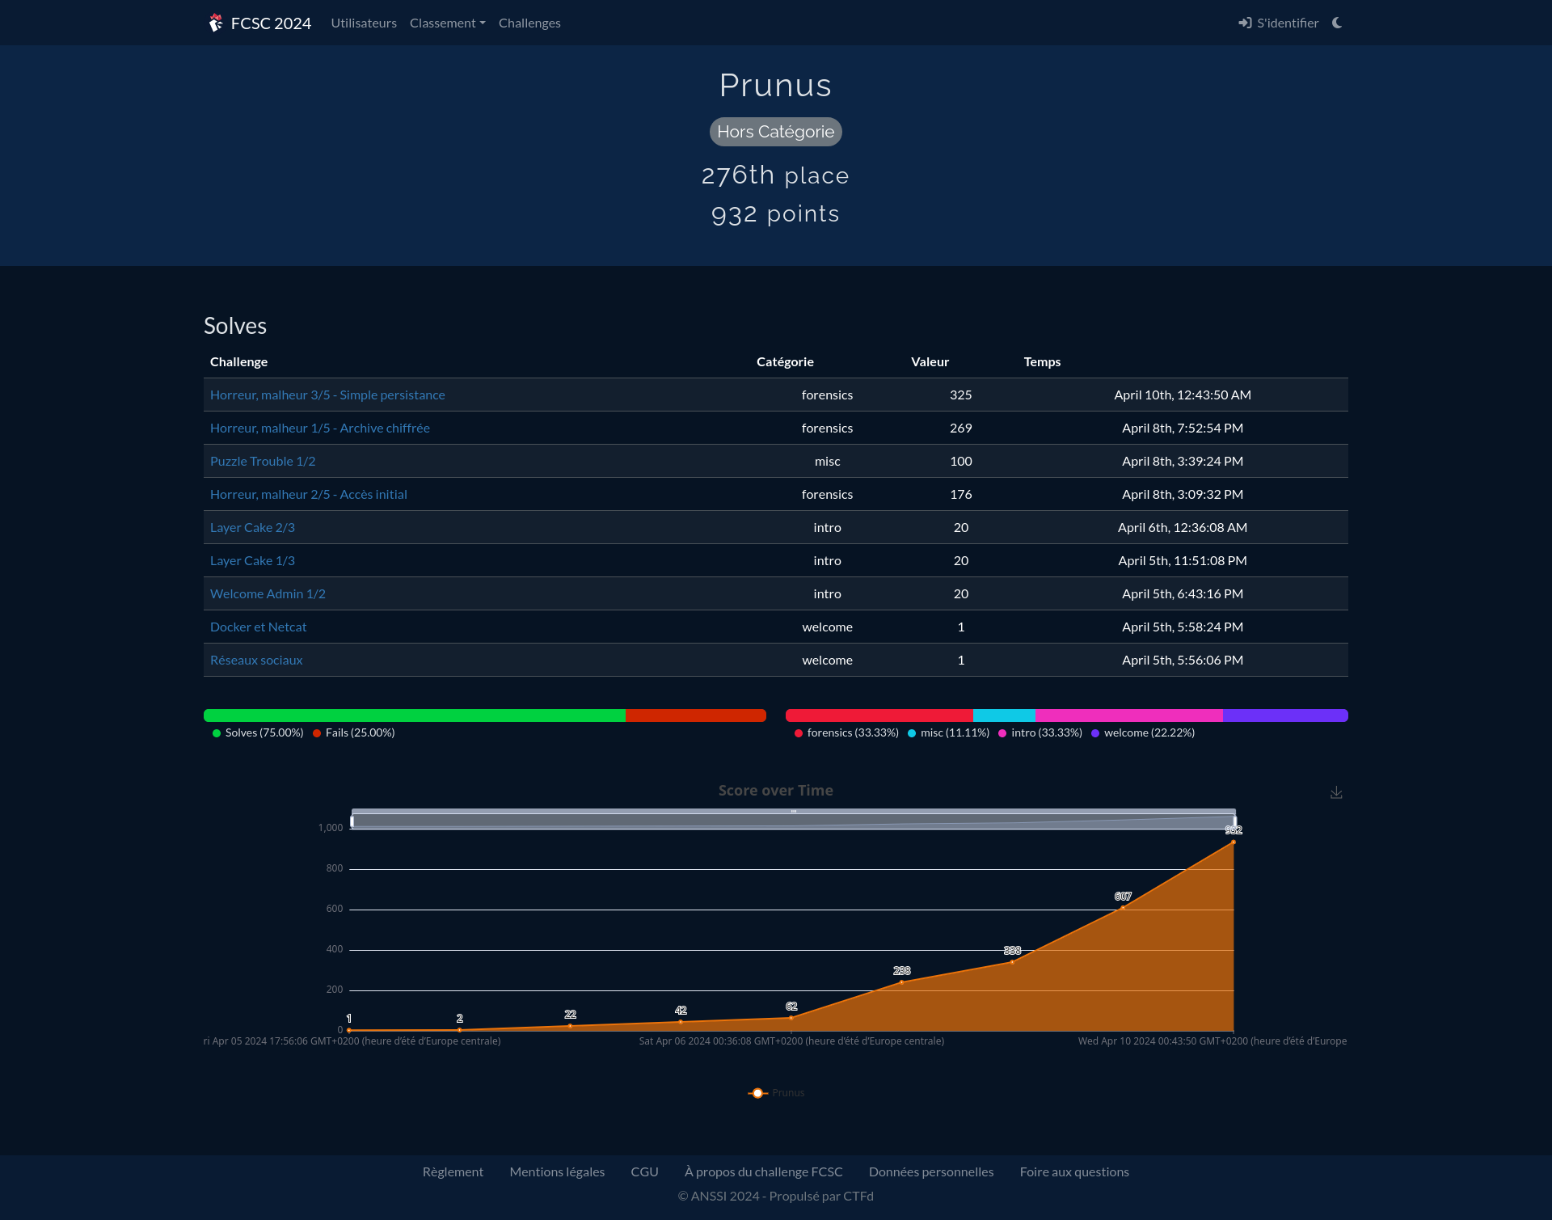1552x1220 pixels.
Task: Click ANSSI 2024 - Propulsé par CTFd
Action: 776,1196
